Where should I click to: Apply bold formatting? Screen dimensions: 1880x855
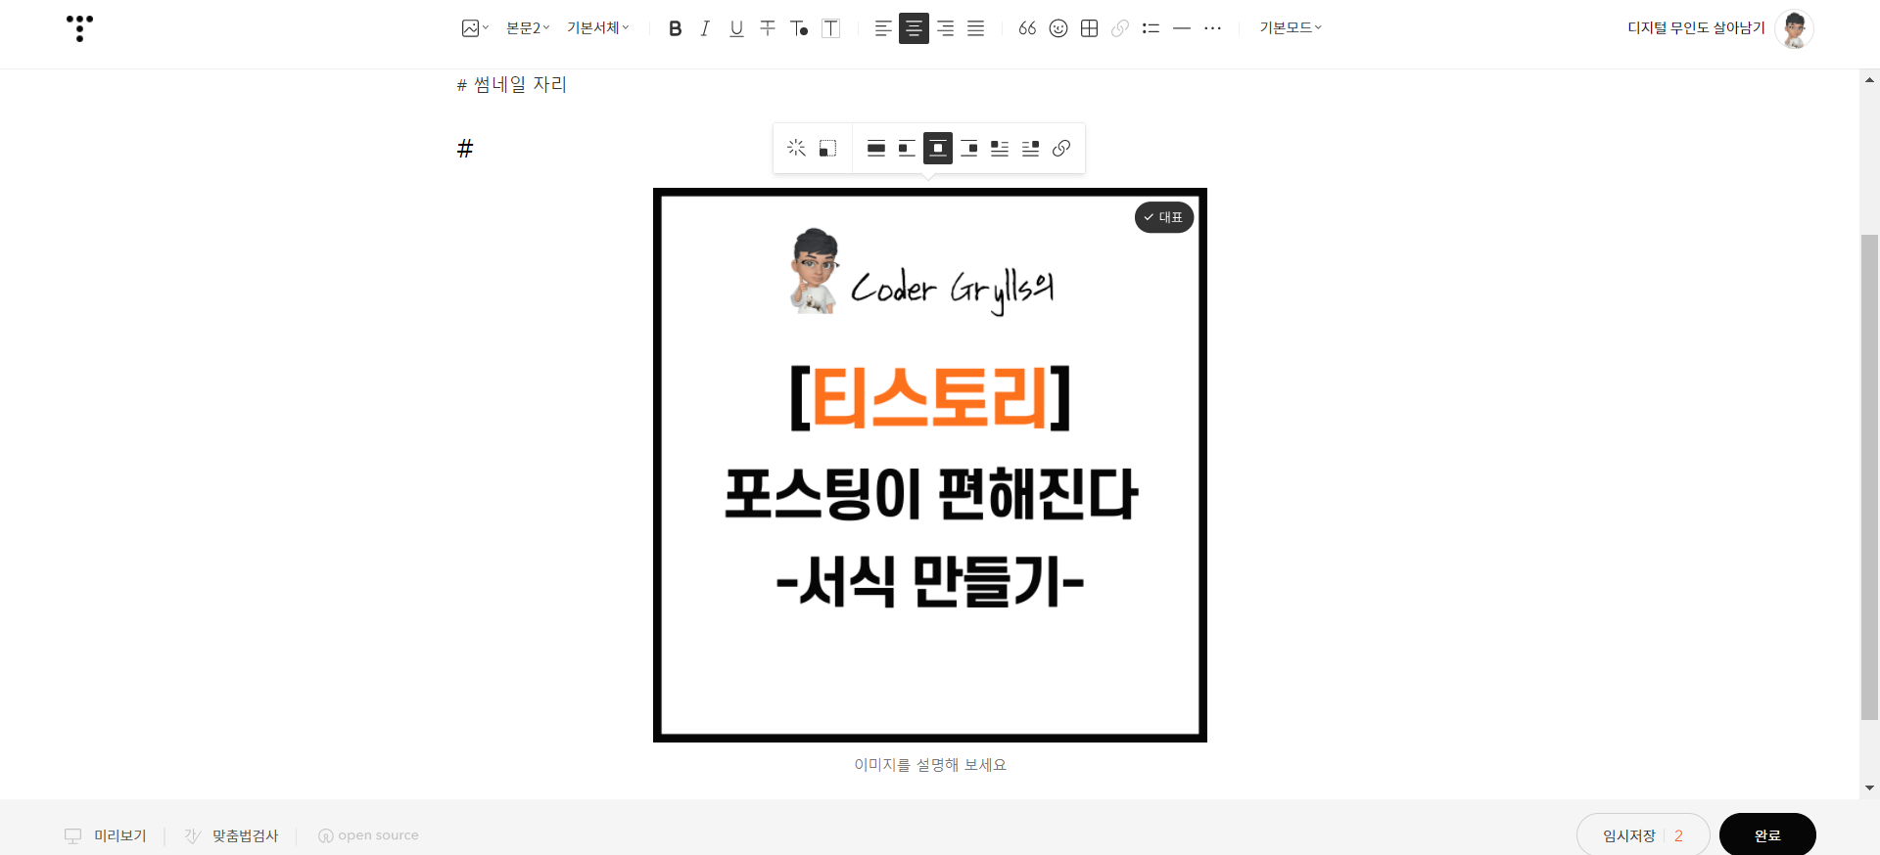tap(675, 28)
